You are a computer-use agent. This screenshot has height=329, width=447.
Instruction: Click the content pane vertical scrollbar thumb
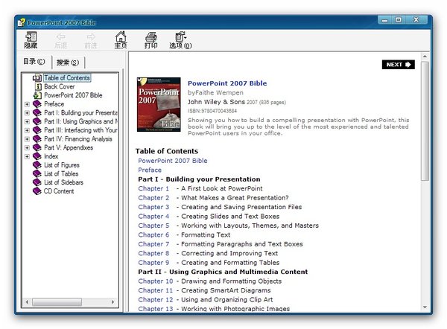click(425, 121)
